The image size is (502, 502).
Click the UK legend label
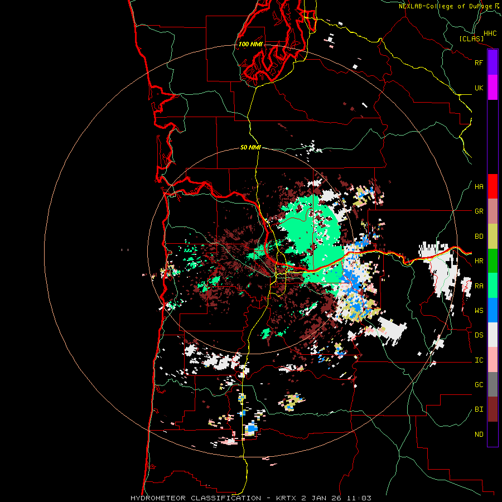(x=479, y=88)
